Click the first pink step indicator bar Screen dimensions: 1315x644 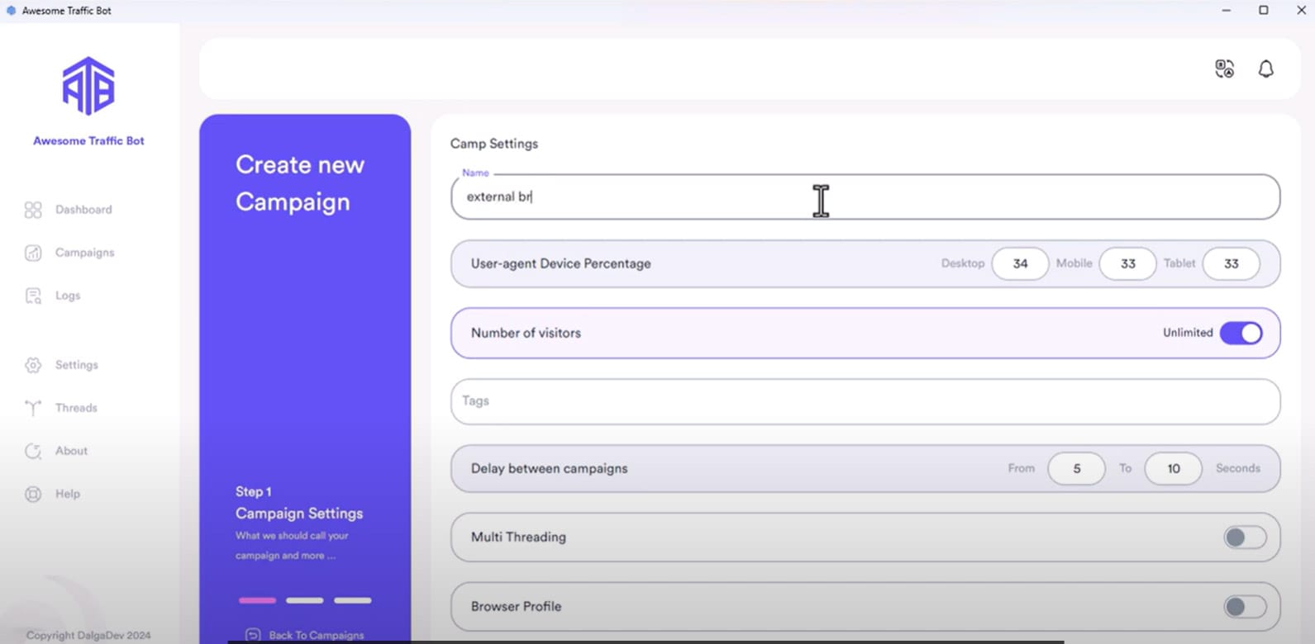257,600
